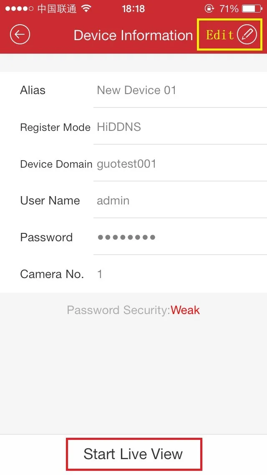The height and width of the screenshot is (475, 267).
Task: Tap the Wi-Fi status icon
Action: pyautogui.click(x=86, y=8)
